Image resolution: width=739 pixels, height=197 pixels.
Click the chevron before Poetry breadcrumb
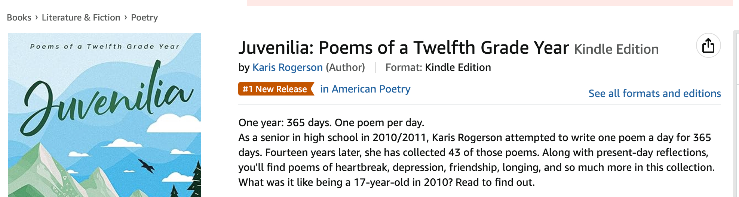pos(126,17)
